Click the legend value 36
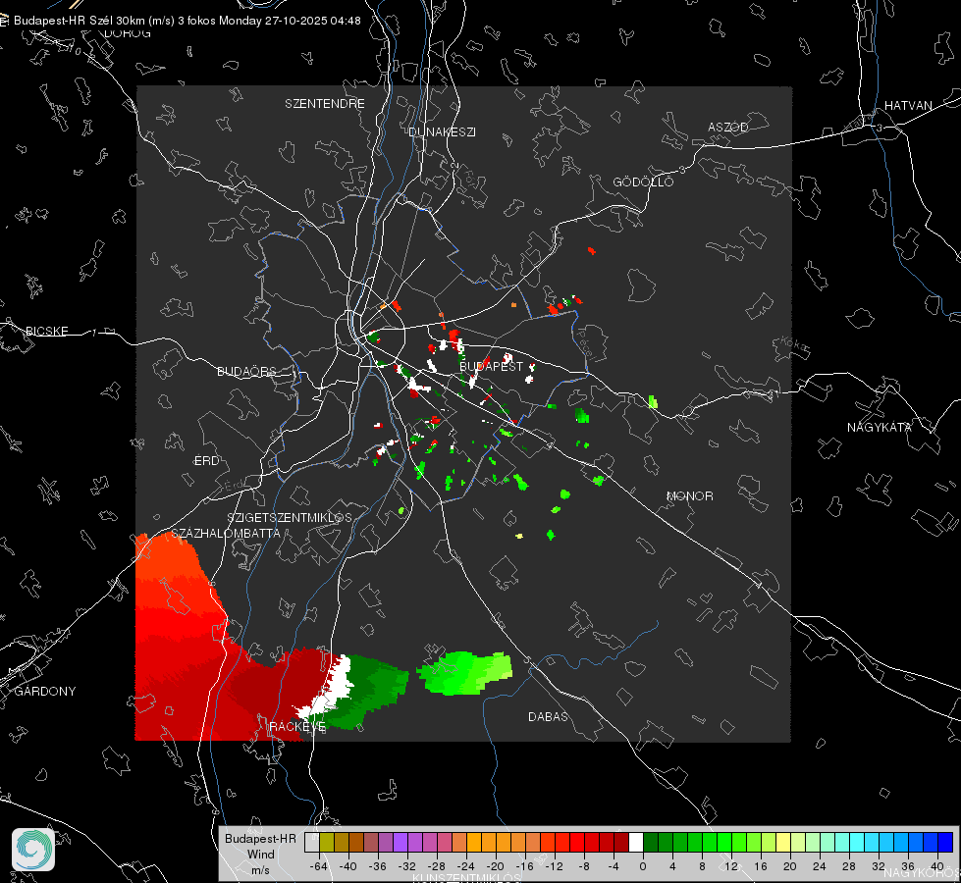Viewport: 961px width, 883px height. (908, 866)
